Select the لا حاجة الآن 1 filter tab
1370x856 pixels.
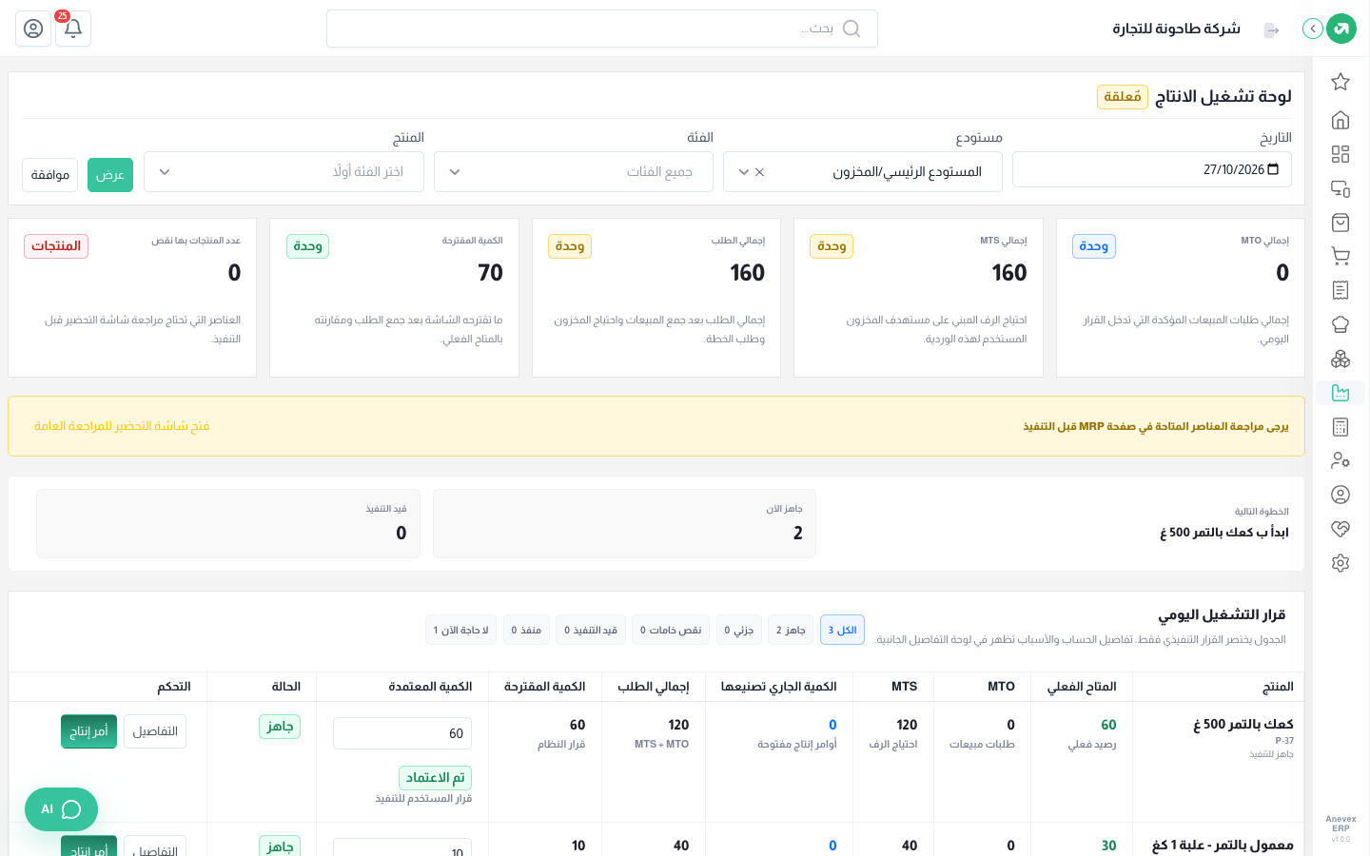click(461, 630)
